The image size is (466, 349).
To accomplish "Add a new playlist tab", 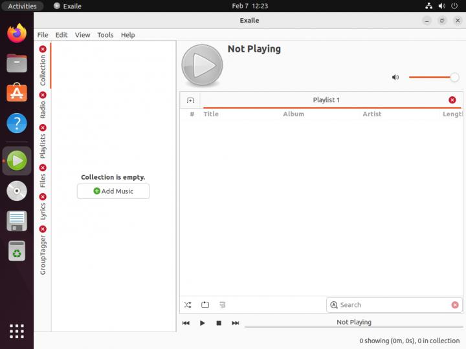I will tap(190, 100).
